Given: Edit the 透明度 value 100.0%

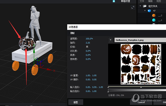Looking at the screenshot, I should tap(89, 38).
